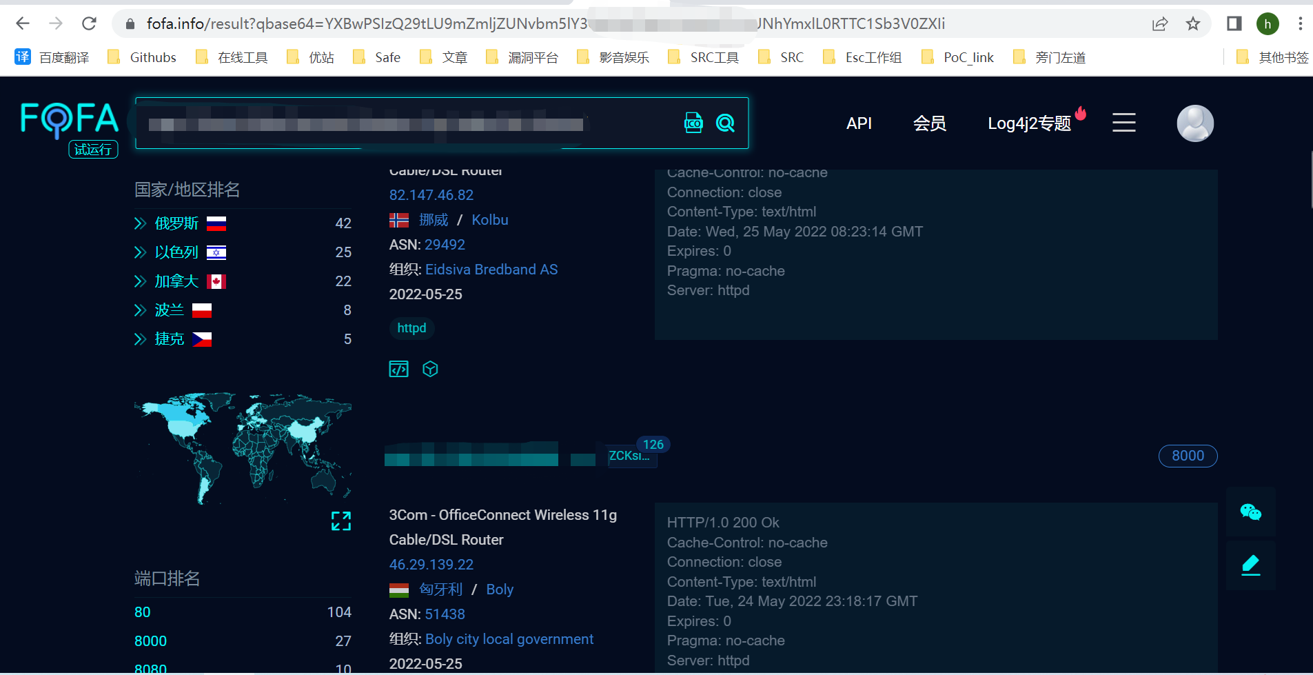Click the Norway flag icon
This screenshot has height=675, width=1313.
(x=399, y=220)
